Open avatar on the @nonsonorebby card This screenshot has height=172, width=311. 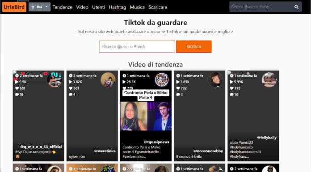click(215, 80)
